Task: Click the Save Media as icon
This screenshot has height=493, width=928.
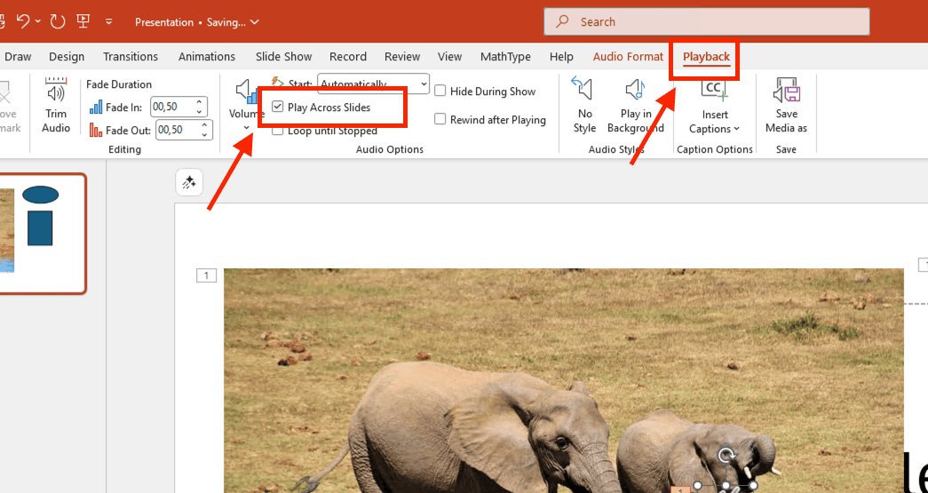Action: [x=786, y=90]
